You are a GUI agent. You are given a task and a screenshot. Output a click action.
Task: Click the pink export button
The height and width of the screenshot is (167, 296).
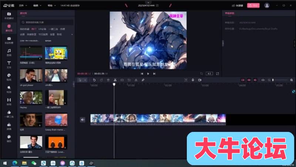pyautogui.click(x=253, y=6)
